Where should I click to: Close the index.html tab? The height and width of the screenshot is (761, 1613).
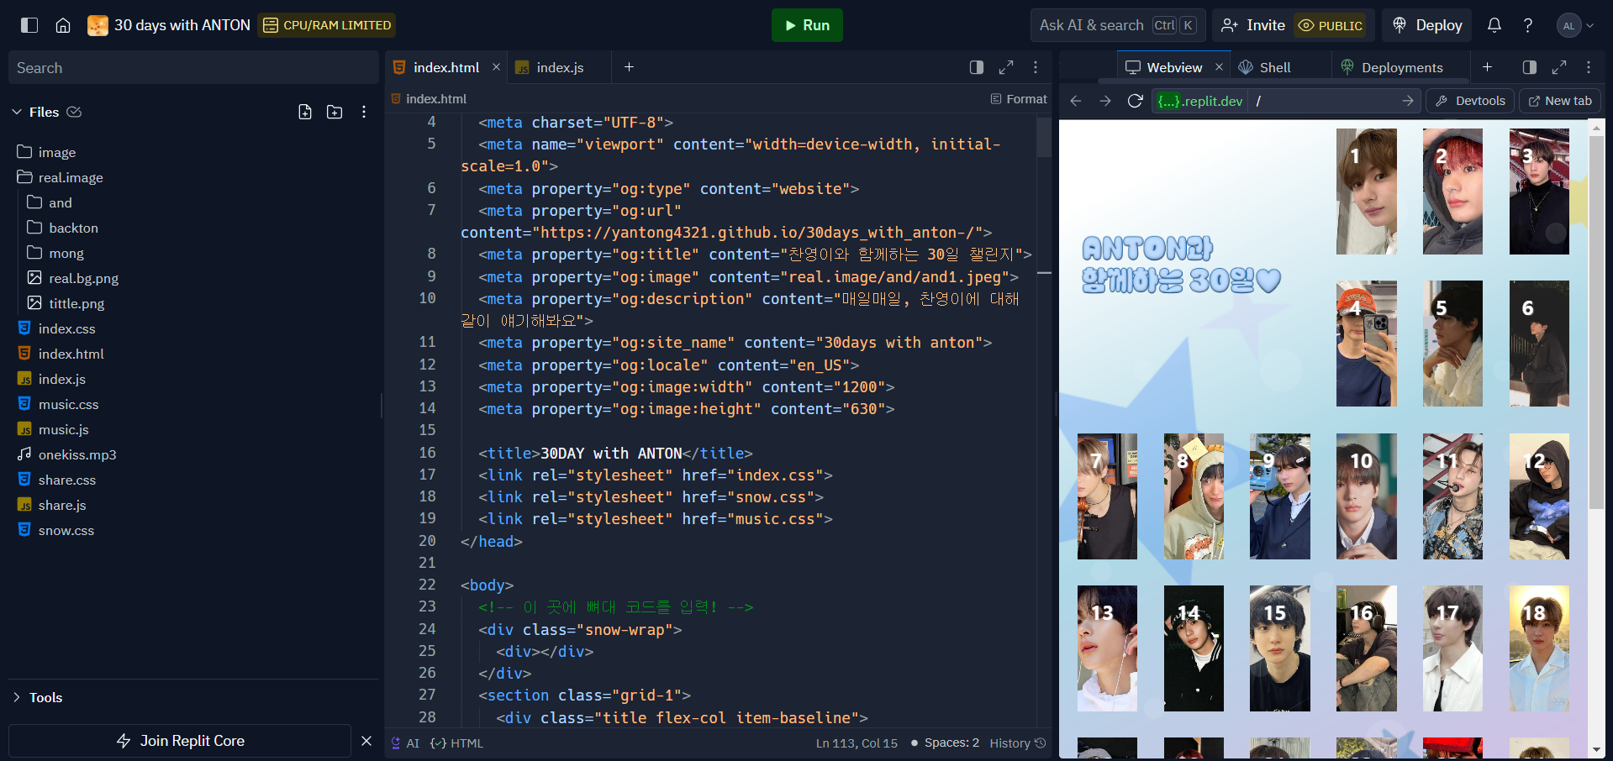[496, 67]
